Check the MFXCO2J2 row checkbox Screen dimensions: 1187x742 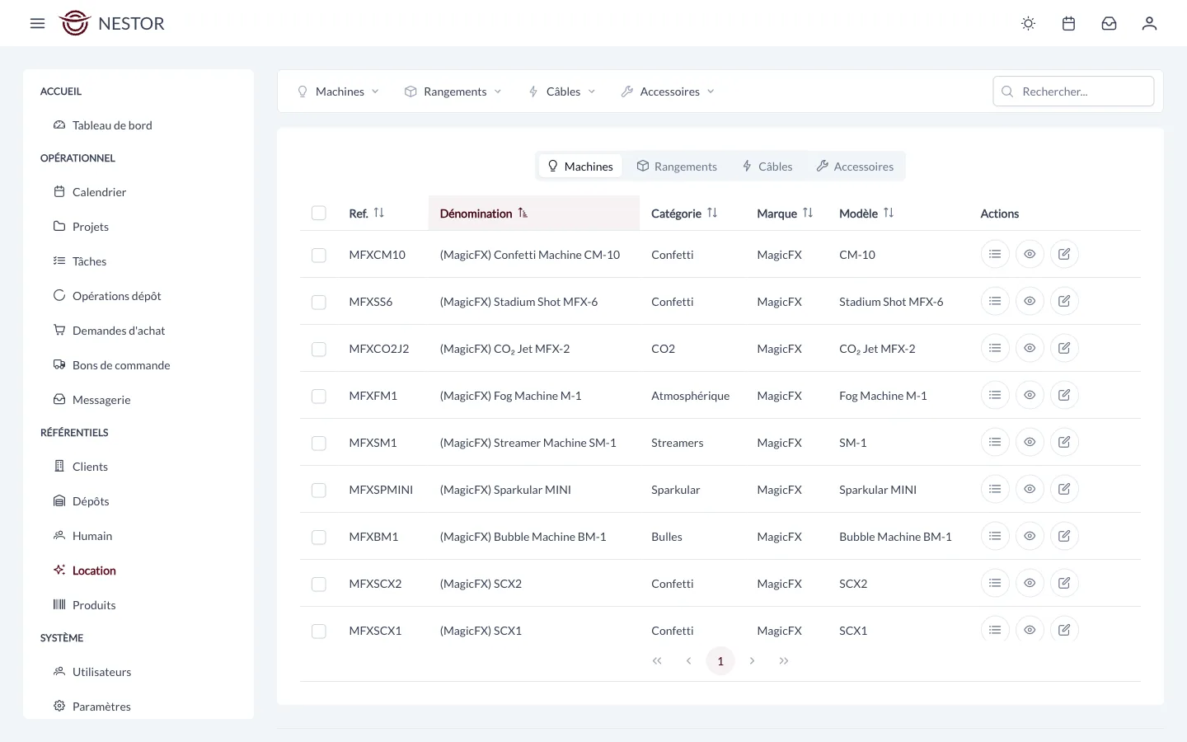point(319,350)
